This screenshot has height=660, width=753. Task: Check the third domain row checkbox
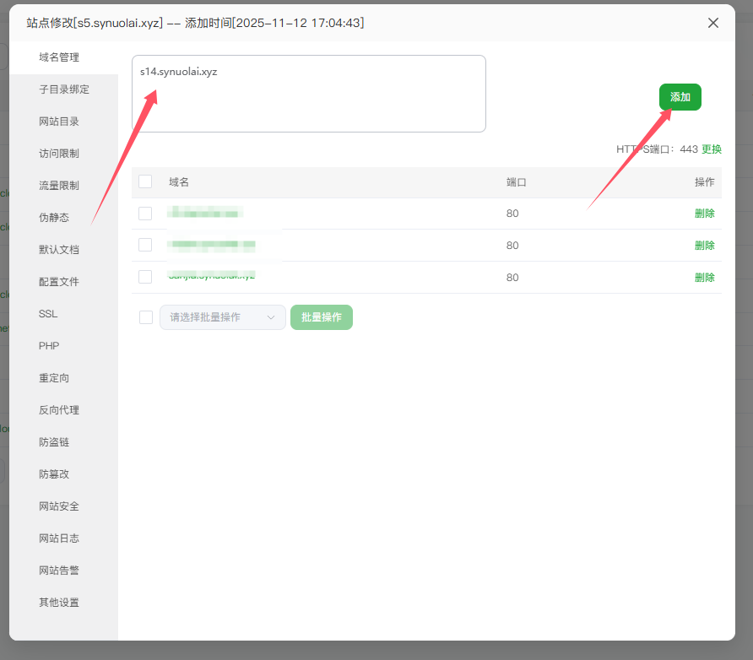pyautogui.click(x=145, y=277)
